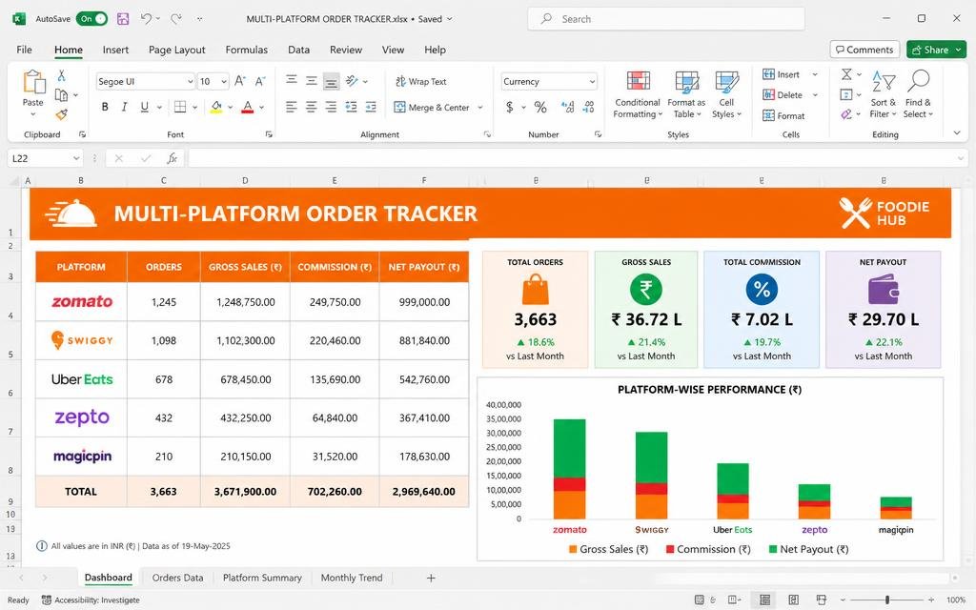The height and width of the screenshot is (610, 976).
Task: Open Conditional Formatting
Action: point(638,94)
